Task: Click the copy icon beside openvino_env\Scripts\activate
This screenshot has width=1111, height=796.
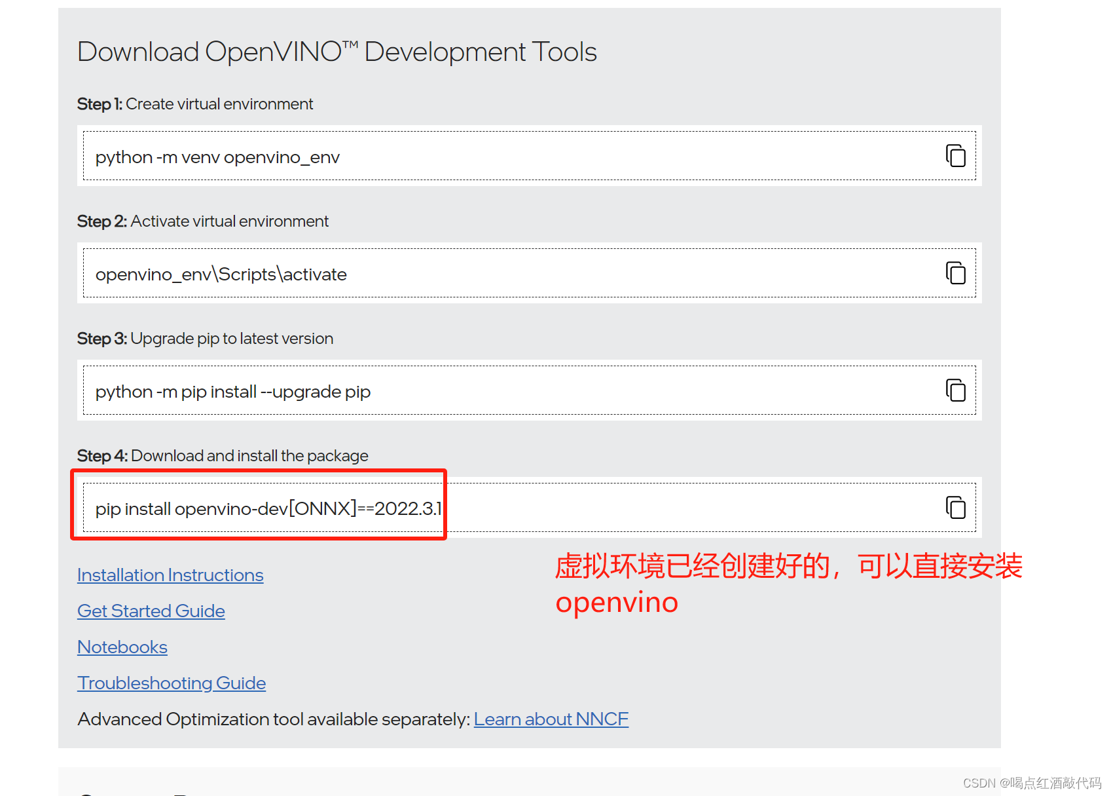Action: tap(956, 273)
